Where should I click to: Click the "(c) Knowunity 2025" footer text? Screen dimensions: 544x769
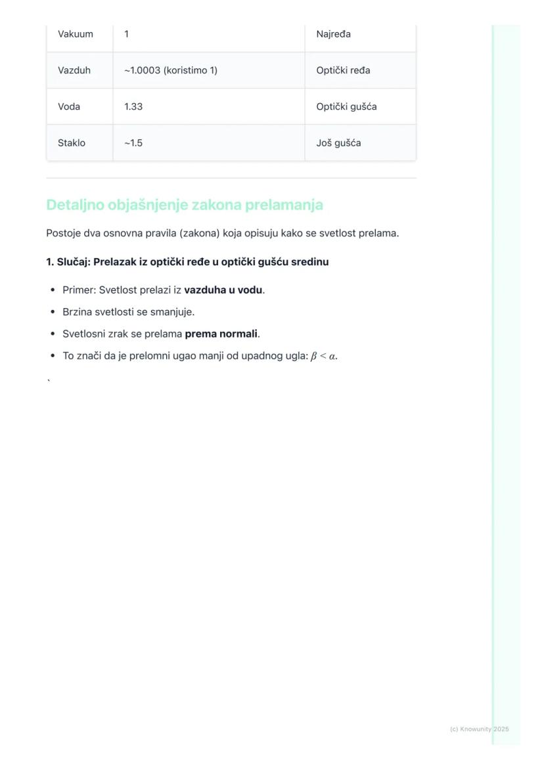tap(479, 729)
